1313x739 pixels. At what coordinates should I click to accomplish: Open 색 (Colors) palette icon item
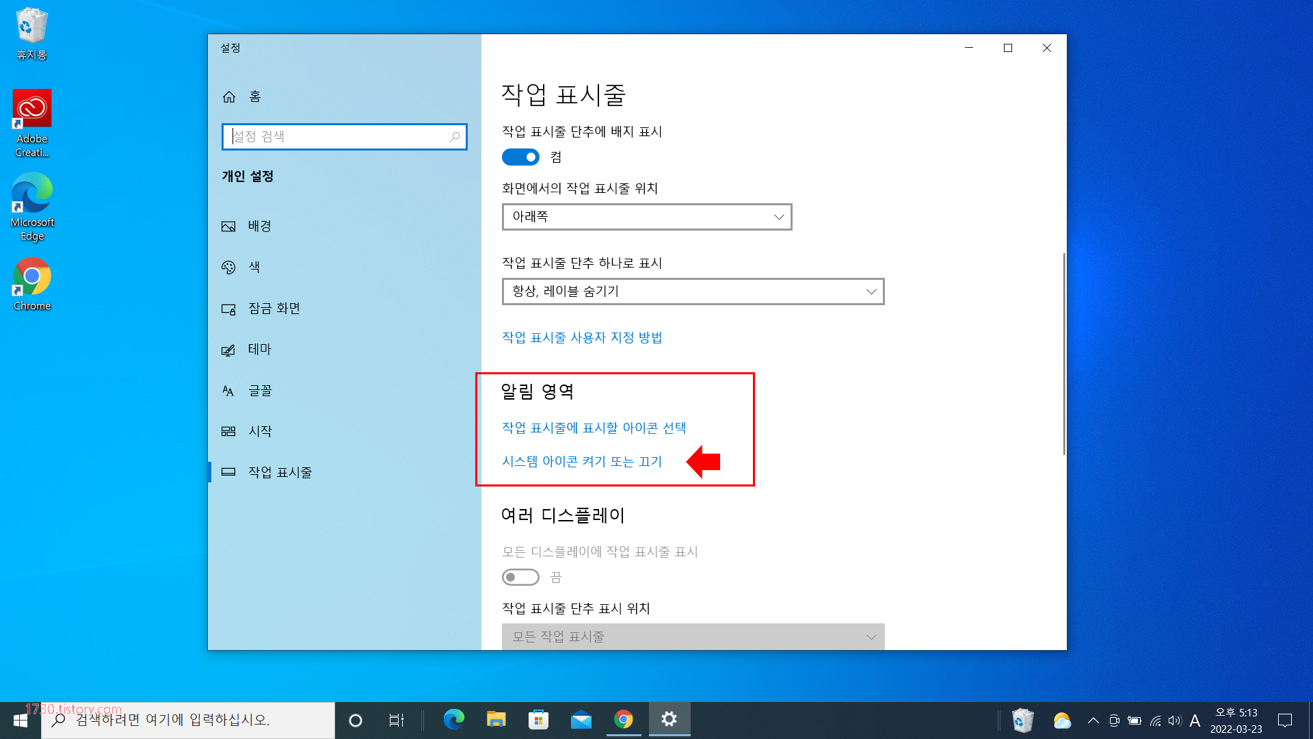pos(229,267)
